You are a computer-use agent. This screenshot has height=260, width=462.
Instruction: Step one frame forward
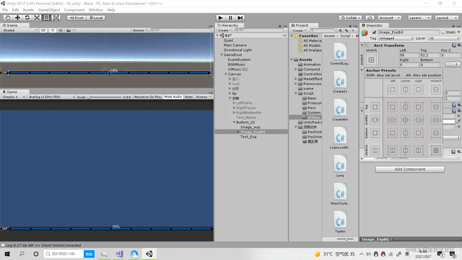240,18
